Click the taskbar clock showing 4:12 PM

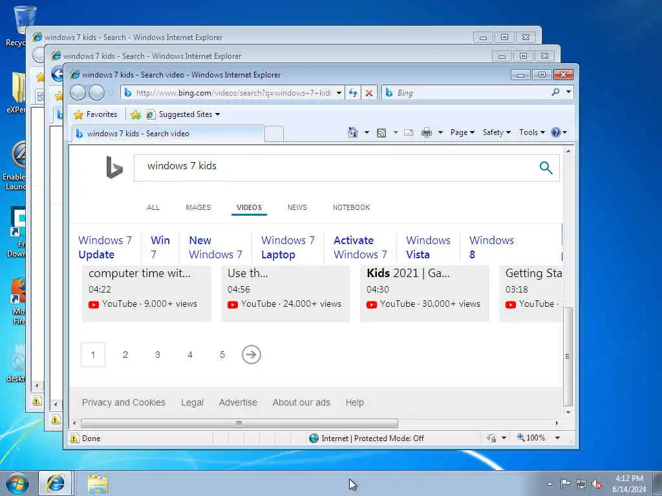tap(629, 484)
